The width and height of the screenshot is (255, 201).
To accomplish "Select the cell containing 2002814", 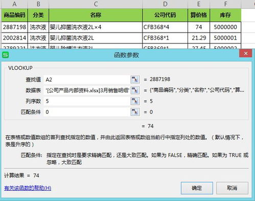I will pyautogui.click(x=14, y=38).
